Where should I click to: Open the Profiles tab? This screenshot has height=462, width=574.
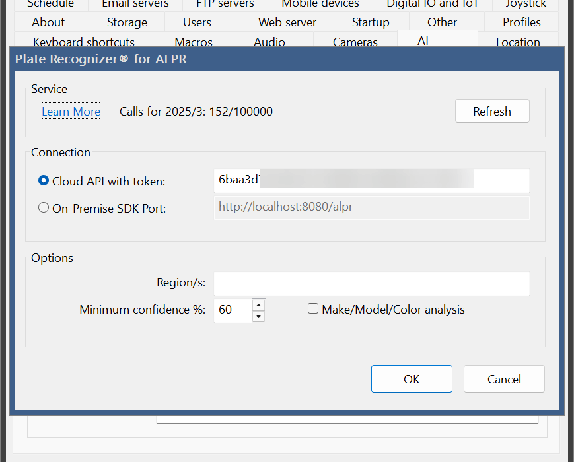pos(522,22)
